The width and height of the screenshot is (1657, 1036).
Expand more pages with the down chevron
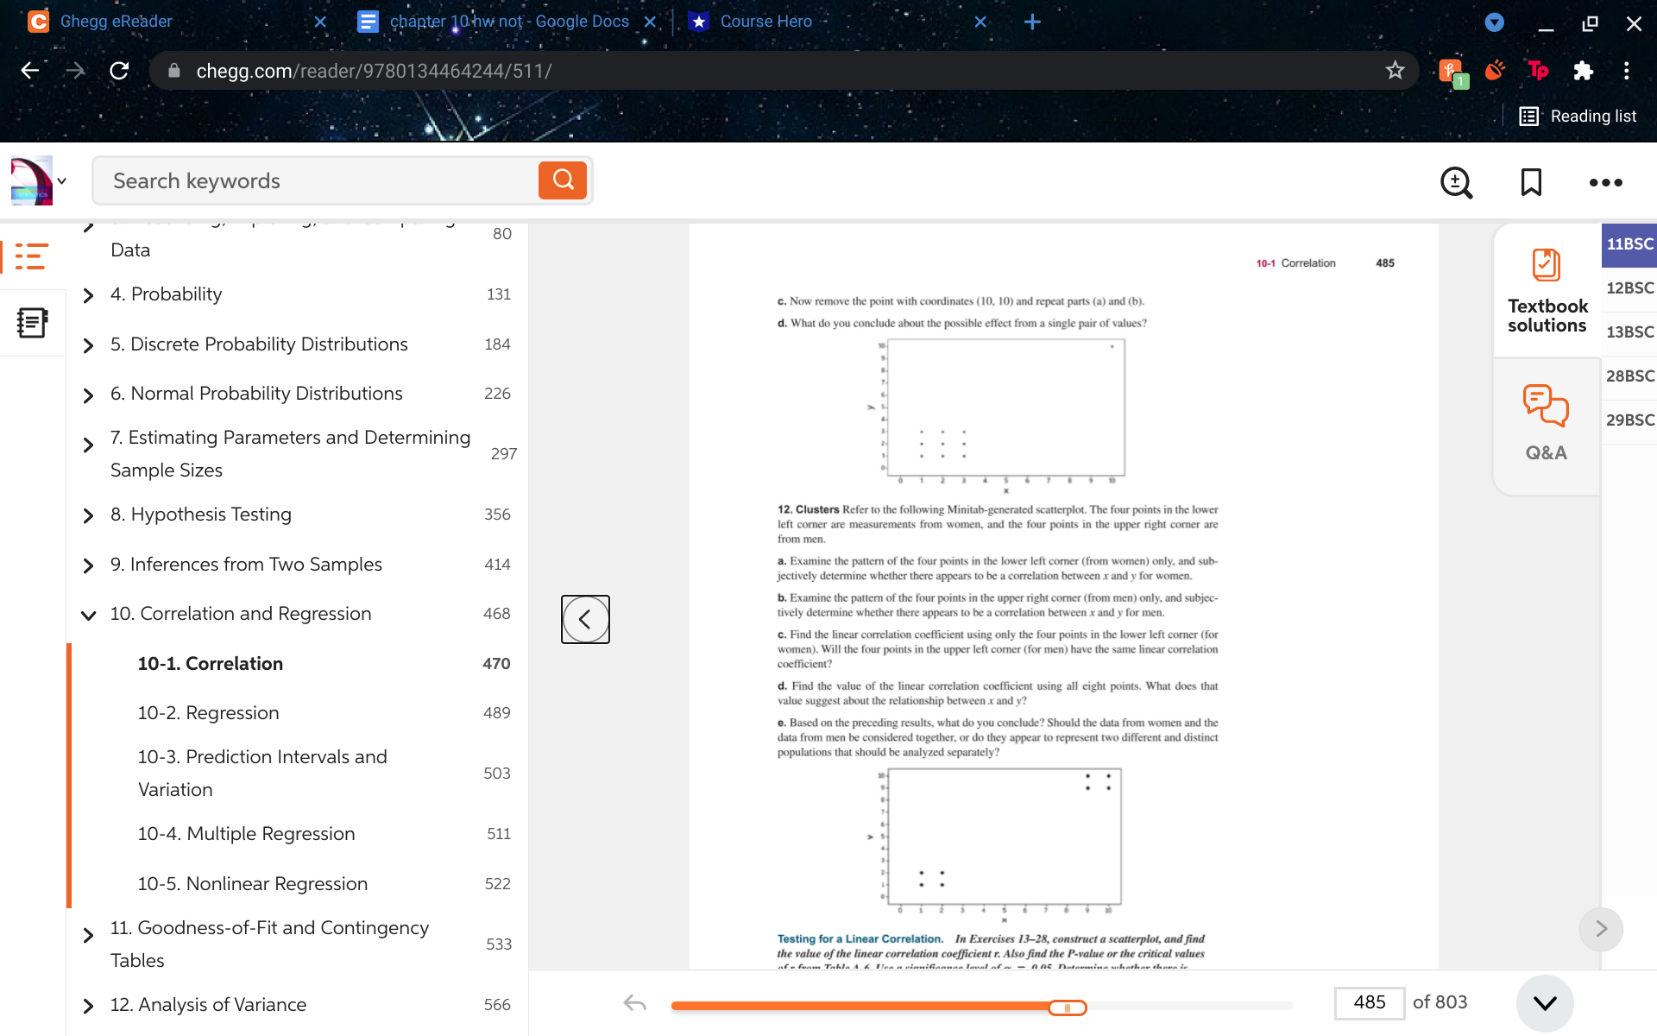coord(1544,1003)
